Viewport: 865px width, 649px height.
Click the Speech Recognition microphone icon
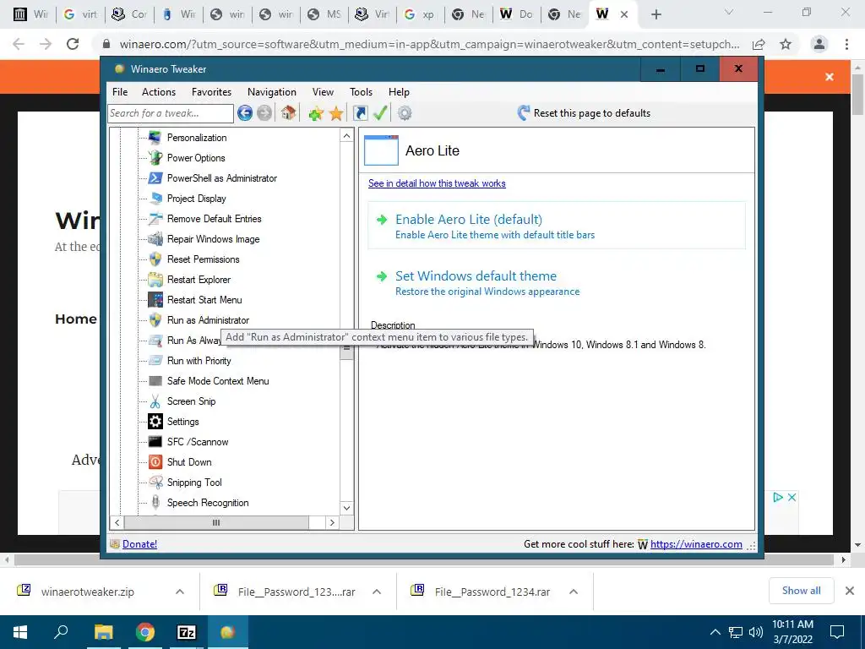tap(155, 503)
